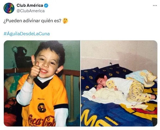160x130 pixels.
Task: Select the tweet text ¿Pueden adivinar quién es?
Action: [x=32, y=21]
